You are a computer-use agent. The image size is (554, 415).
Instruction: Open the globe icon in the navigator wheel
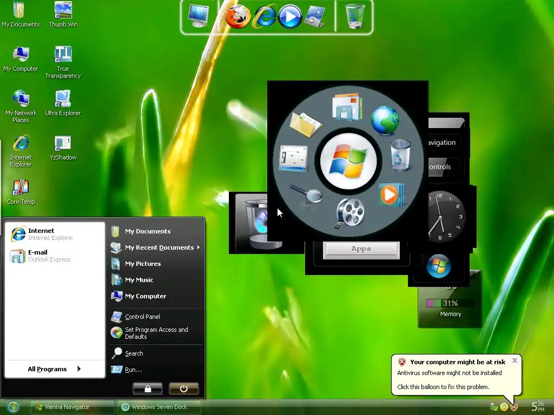tap(385, 121)
